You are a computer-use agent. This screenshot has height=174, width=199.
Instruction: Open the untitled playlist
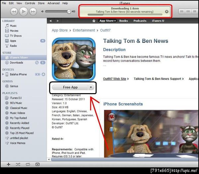[24, 138]
